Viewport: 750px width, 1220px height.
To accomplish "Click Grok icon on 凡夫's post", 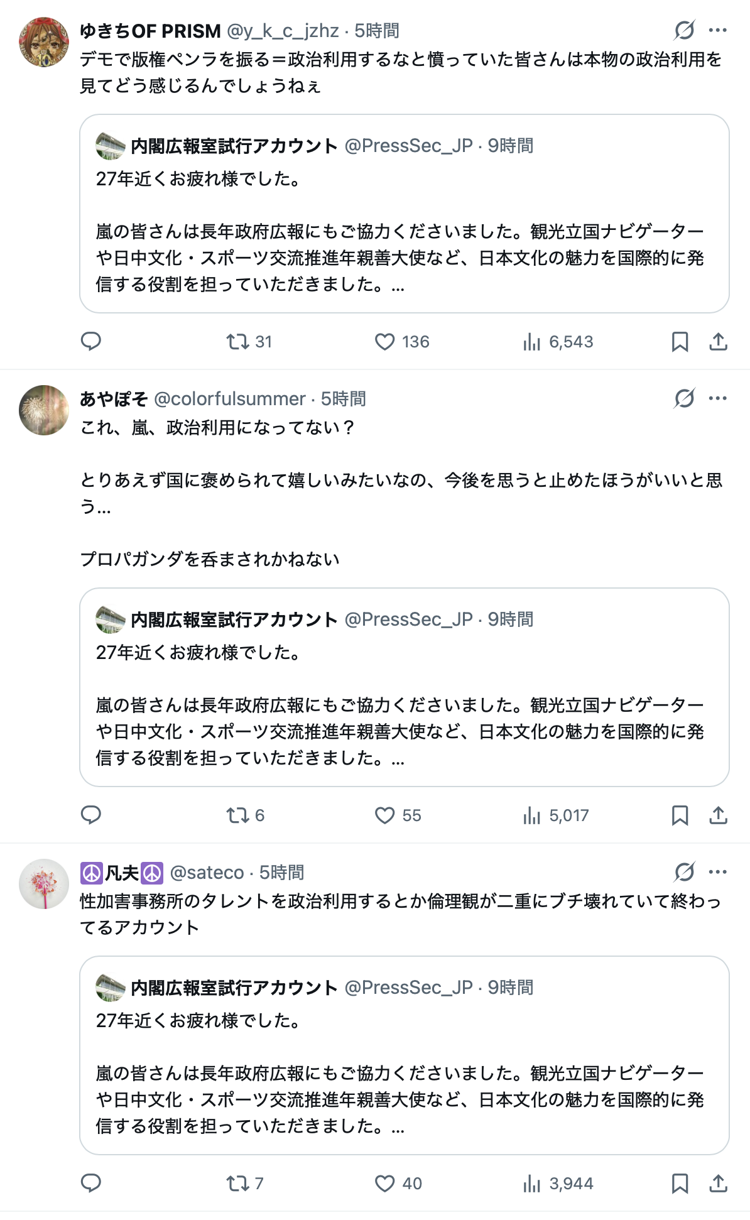I will 684,872.
